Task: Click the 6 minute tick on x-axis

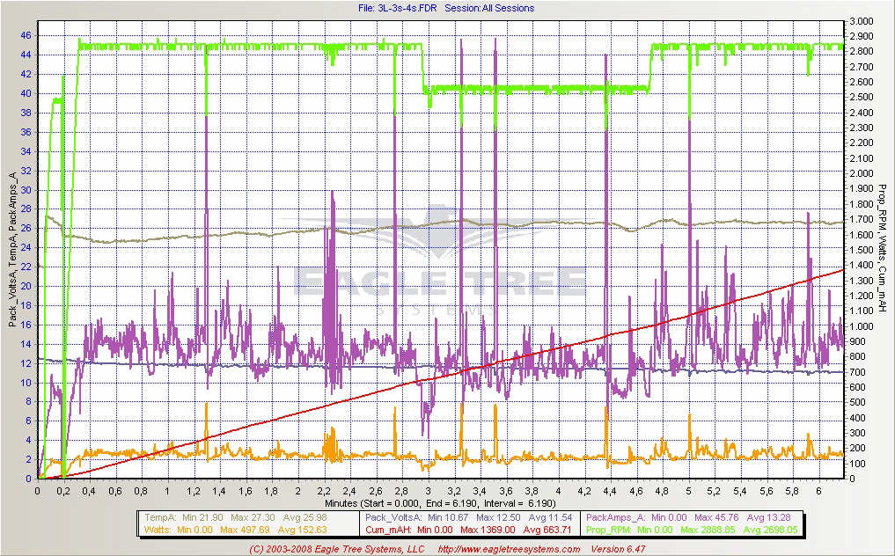Action: click(818, 491)
